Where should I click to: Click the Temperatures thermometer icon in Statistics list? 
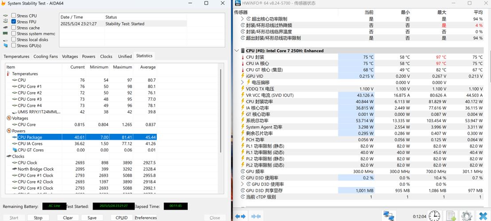[8, 74]
